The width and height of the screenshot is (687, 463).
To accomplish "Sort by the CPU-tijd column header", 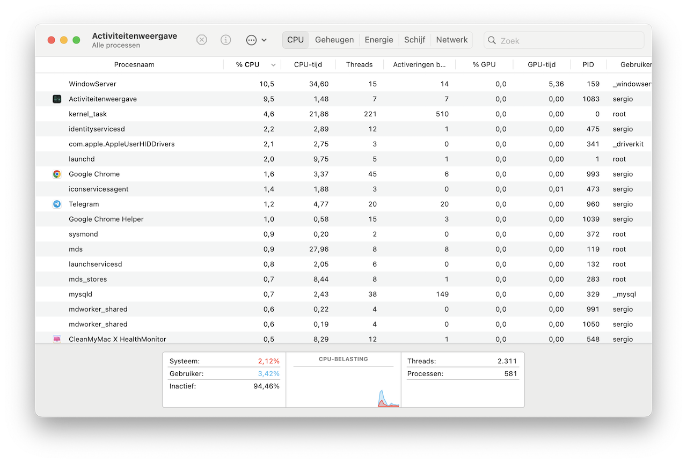I will tap(308, 64).
